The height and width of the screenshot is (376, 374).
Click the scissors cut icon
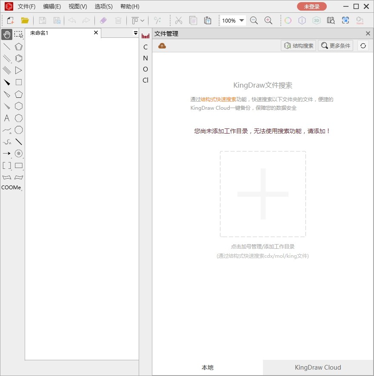(x=178, y=20)
